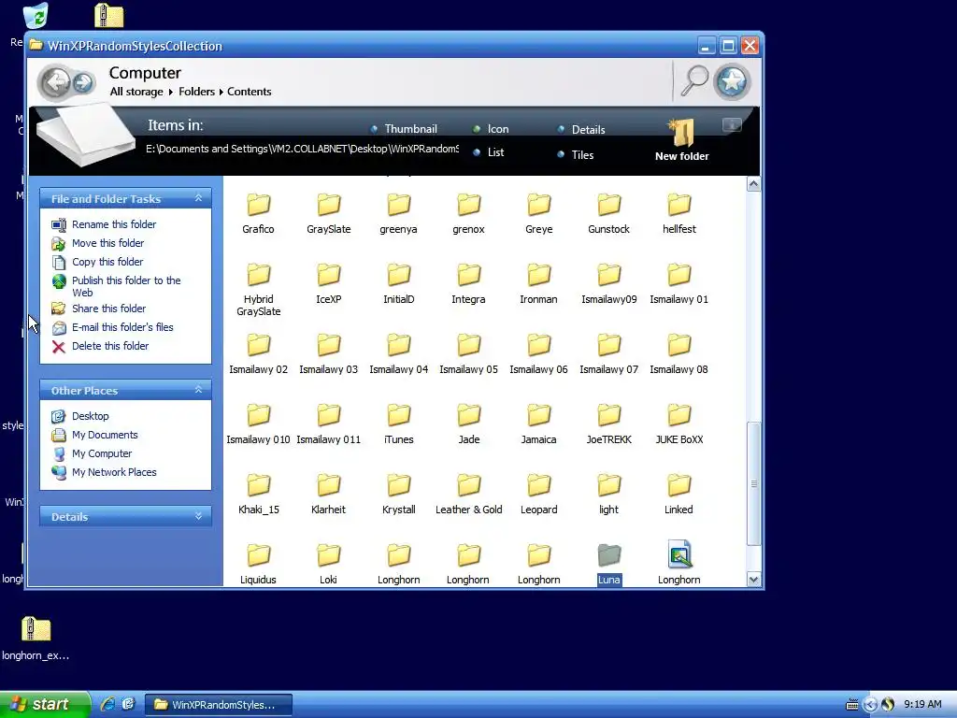Select the highlighted Luna folder

609,565
